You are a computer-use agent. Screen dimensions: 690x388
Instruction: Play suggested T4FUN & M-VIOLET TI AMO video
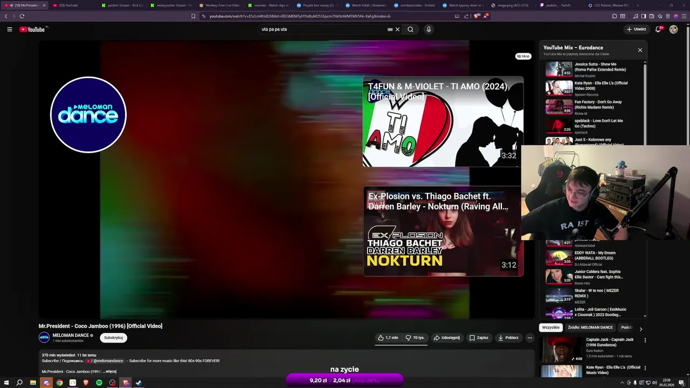click(x=443, y=122)
